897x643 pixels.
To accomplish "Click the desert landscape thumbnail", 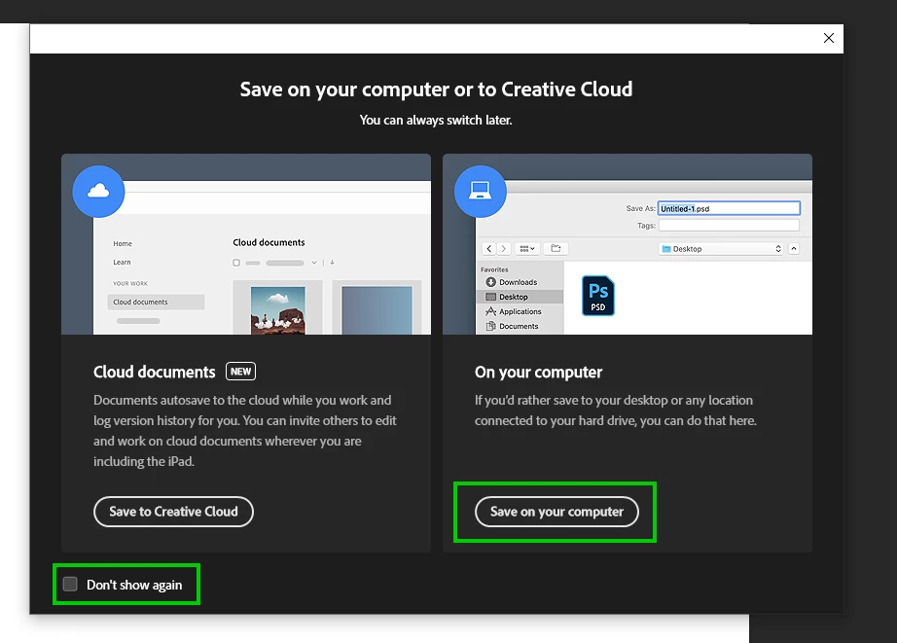I will (x=278, y=310).
